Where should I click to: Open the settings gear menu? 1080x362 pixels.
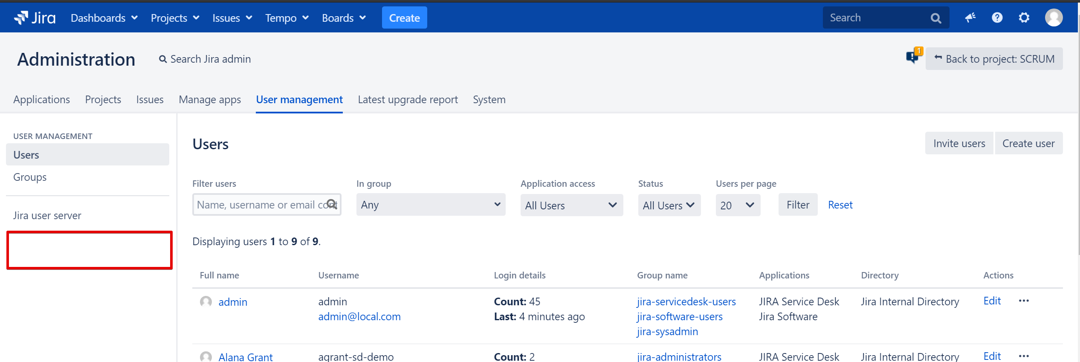point(1024,17)
